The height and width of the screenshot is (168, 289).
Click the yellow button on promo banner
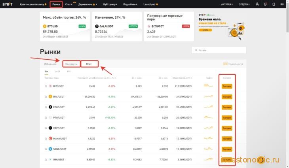[x=205, y=30]
